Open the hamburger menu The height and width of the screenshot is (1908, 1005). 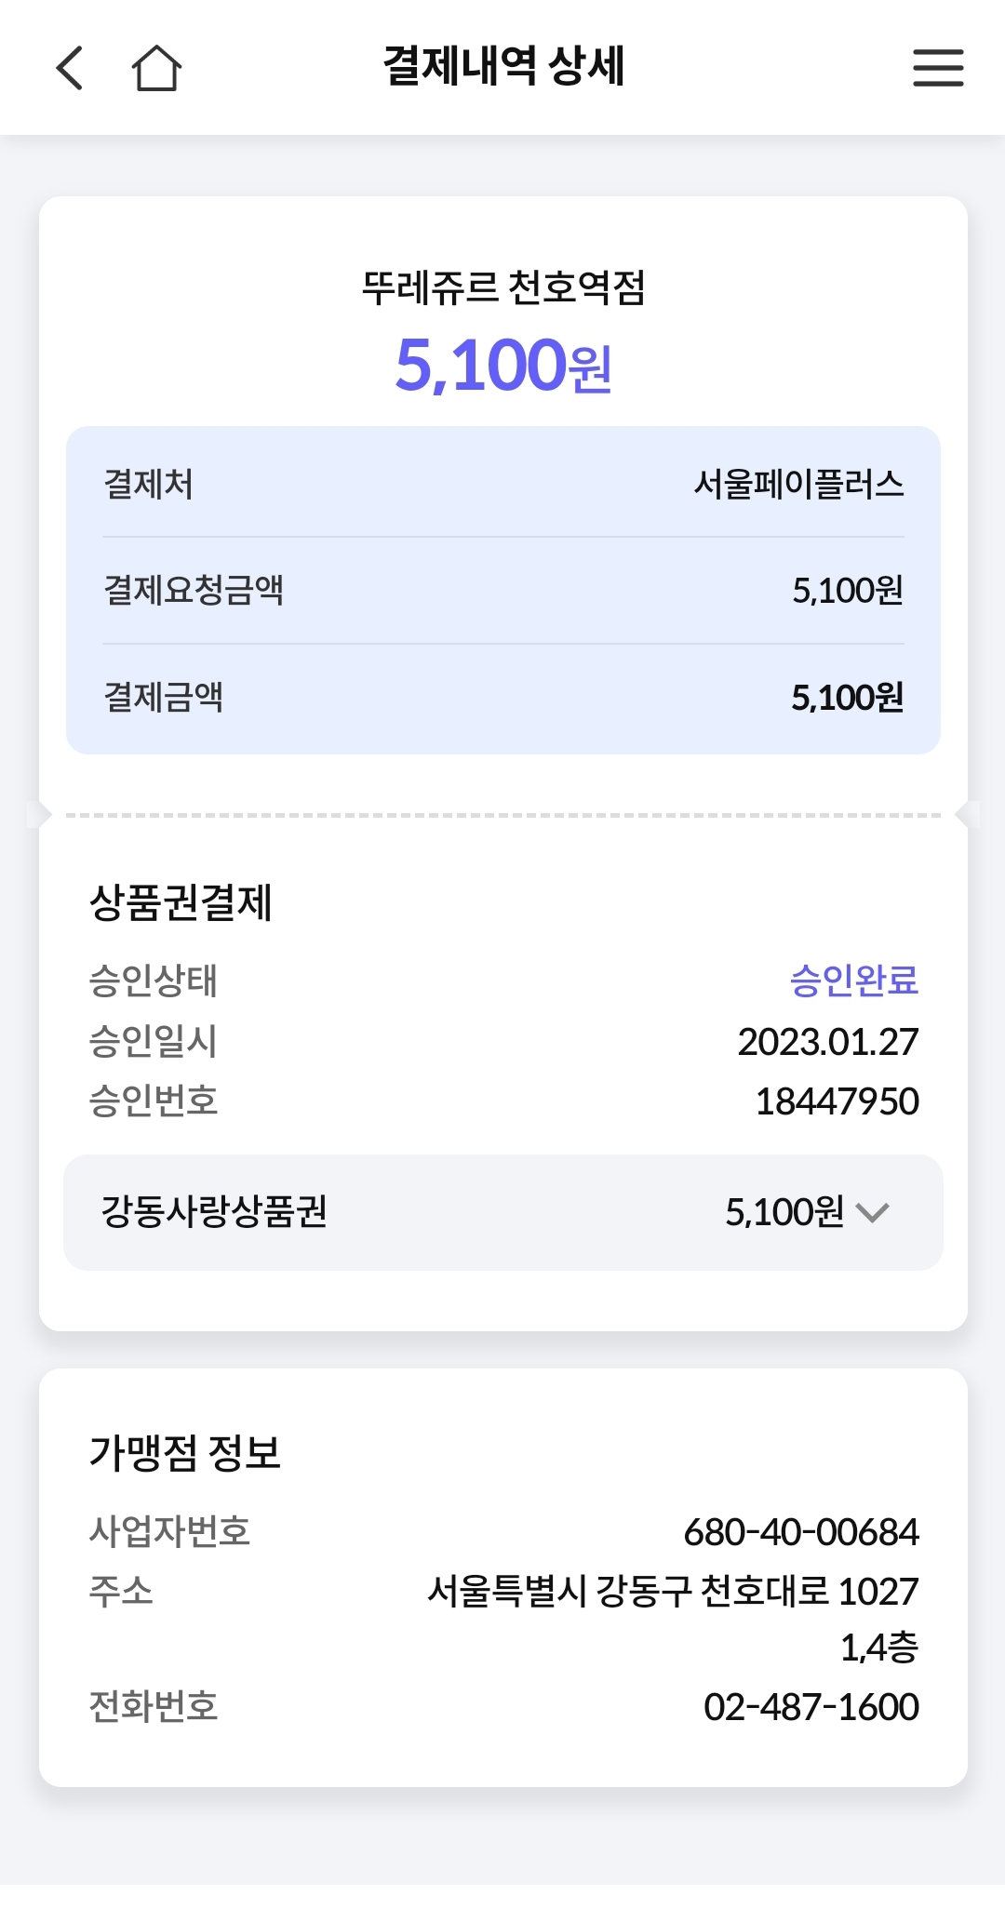point(937,68)
